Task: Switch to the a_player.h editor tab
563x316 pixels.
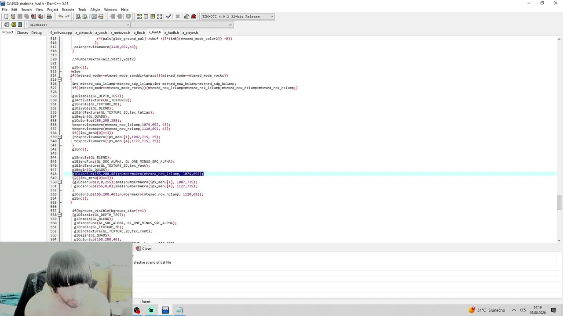Action: [190, 32]
